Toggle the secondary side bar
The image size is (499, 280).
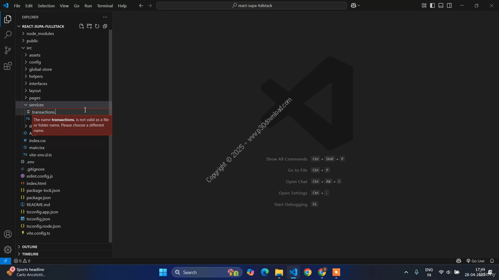pyautogui.click(x=449, y=5)
